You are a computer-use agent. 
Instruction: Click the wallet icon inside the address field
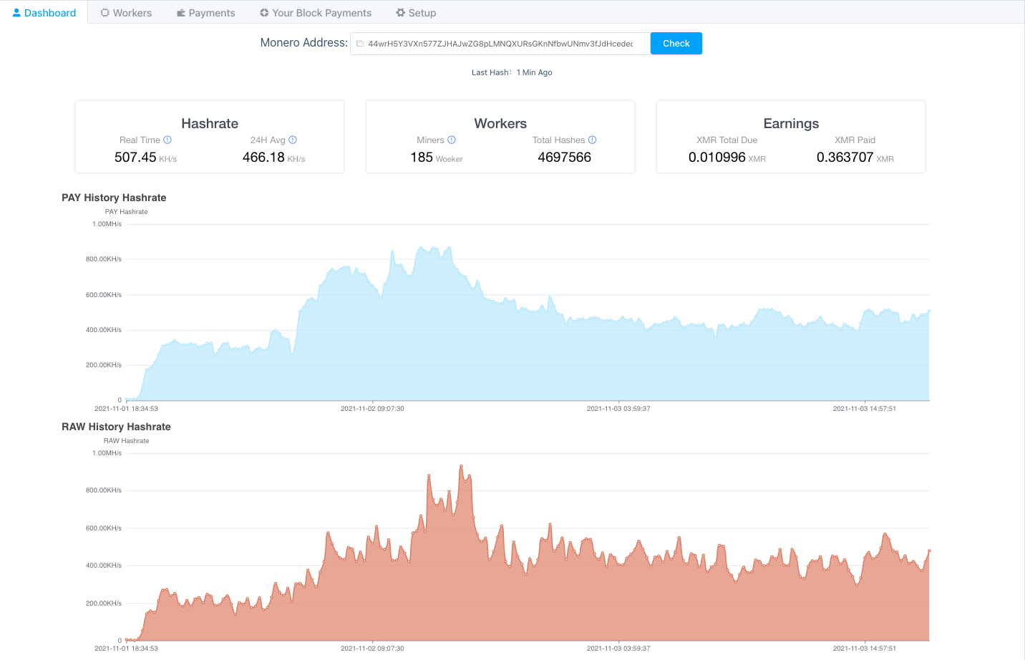tap(360, 44)
